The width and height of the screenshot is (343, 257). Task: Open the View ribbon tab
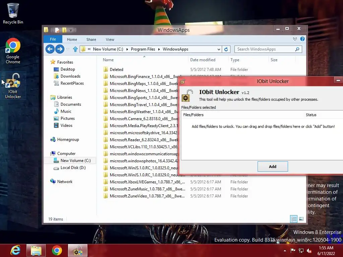(110, 39)
